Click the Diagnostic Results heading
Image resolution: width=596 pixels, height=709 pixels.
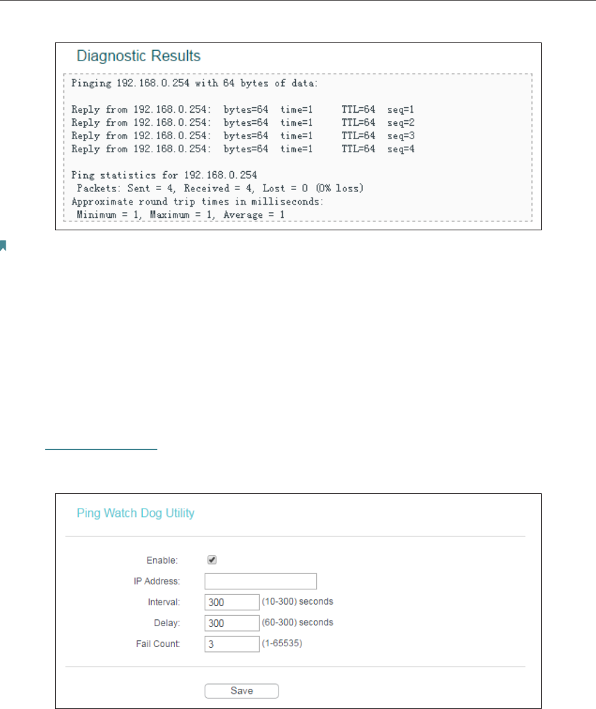click(139, 56)
